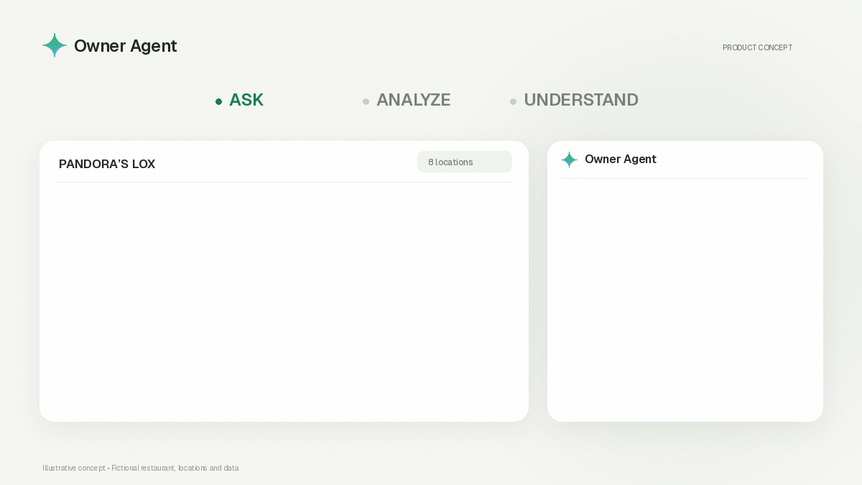Screen dimensions: 862x485
Task: Click the Illustrative concept footer text
Action: click(73, 468)
